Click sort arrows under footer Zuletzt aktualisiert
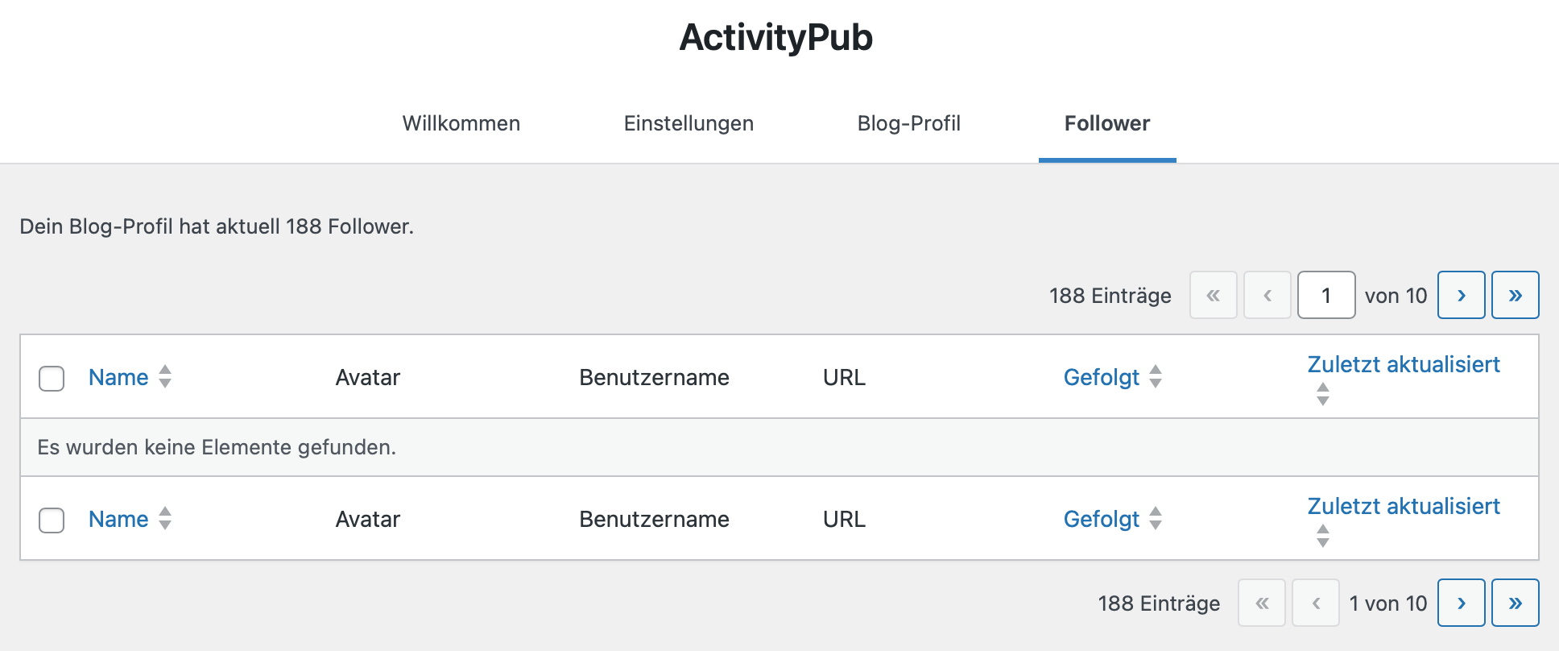 [1322, 536]
